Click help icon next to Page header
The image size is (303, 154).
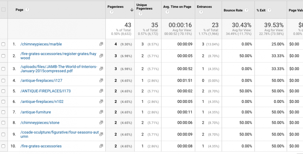tap(27, 10)
